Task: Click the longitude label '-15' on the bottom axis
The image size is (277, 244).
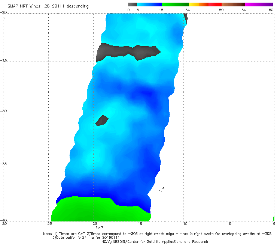Action: coord(138,224)
